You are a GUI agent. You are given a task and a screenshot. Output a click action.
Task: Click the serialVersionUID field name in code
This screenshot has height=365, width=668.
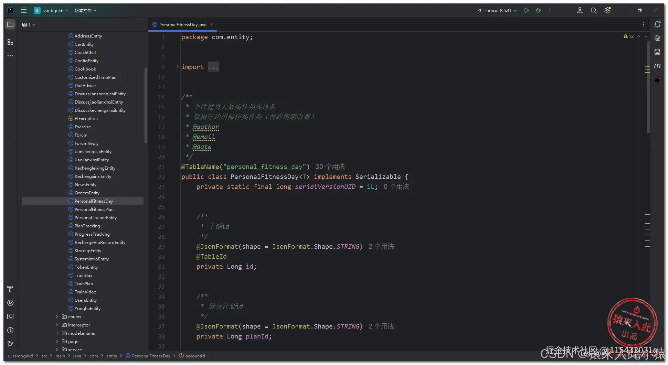pyautogui.click(x=325, y=186)
